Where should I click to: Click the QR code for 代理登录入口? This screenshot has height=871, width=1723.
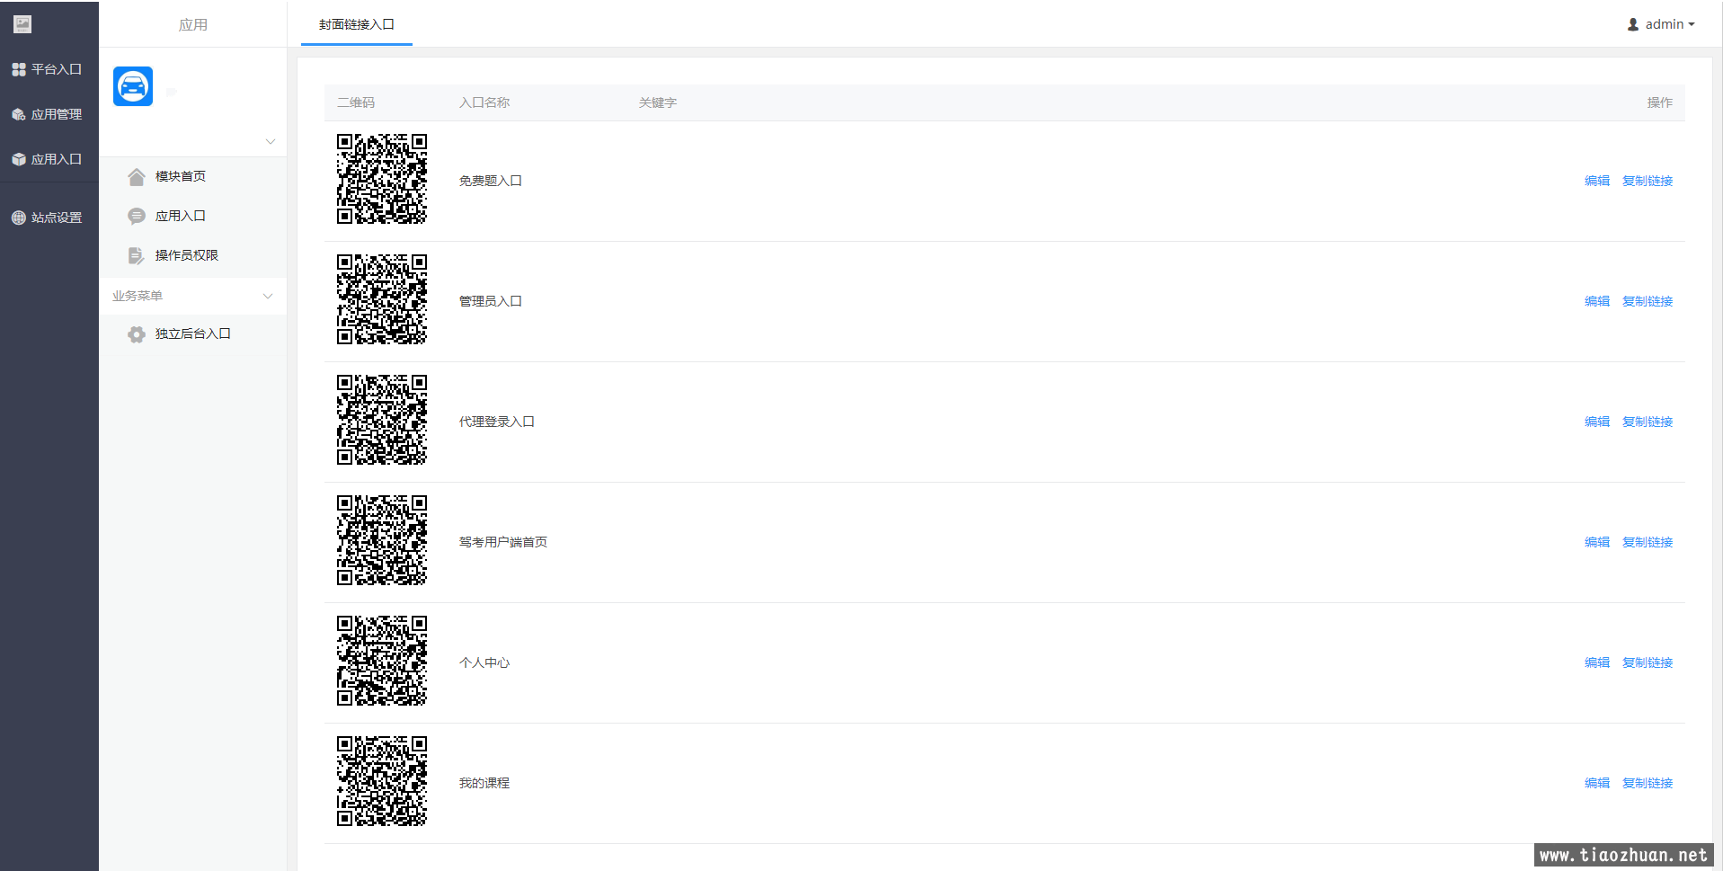(382, 420)
